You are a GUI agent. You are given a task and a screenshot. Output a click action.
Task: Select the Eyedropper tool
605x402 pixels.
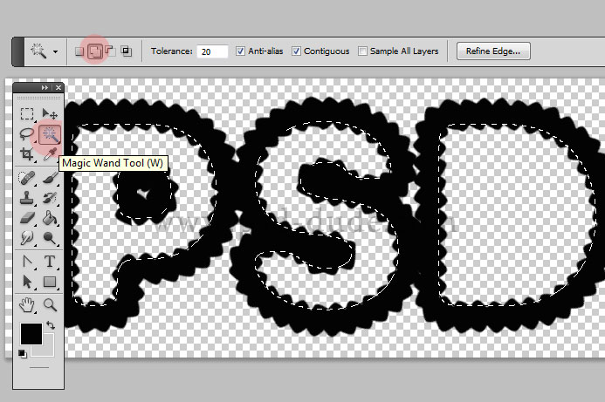(50, 154)
